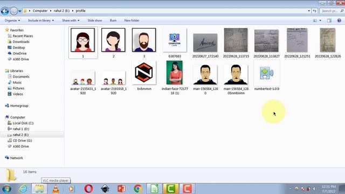Open the recent locations dropdown arrow
345x194 pixels.
[x=20, y=11]
